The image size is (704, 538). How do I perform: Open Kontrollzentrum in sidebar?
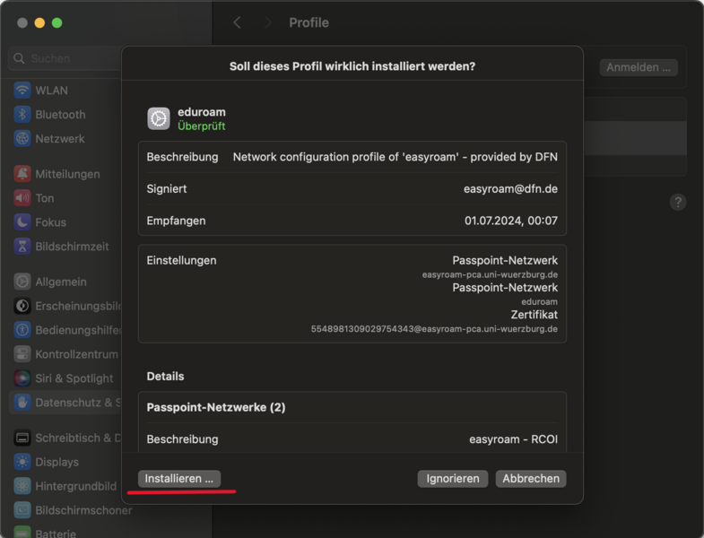(75, 354)
